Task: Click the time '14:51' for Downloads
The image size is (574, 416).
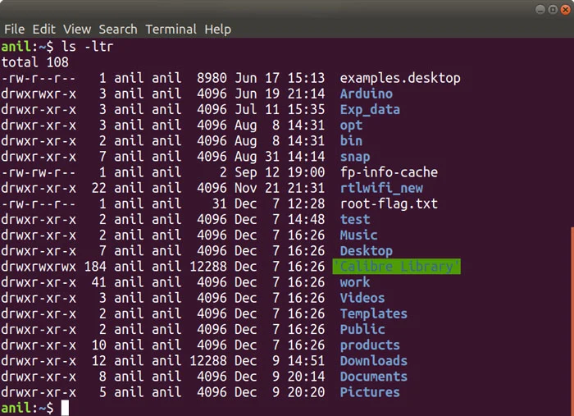Action: [x=306, y=361]
